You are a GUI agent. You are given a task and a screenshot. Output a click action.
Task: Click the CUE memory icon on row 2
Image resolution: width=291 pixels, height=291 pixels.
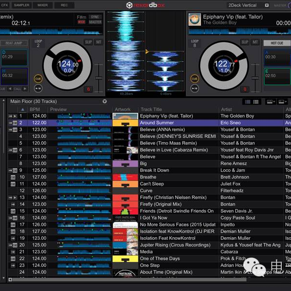tap(15, 123)
